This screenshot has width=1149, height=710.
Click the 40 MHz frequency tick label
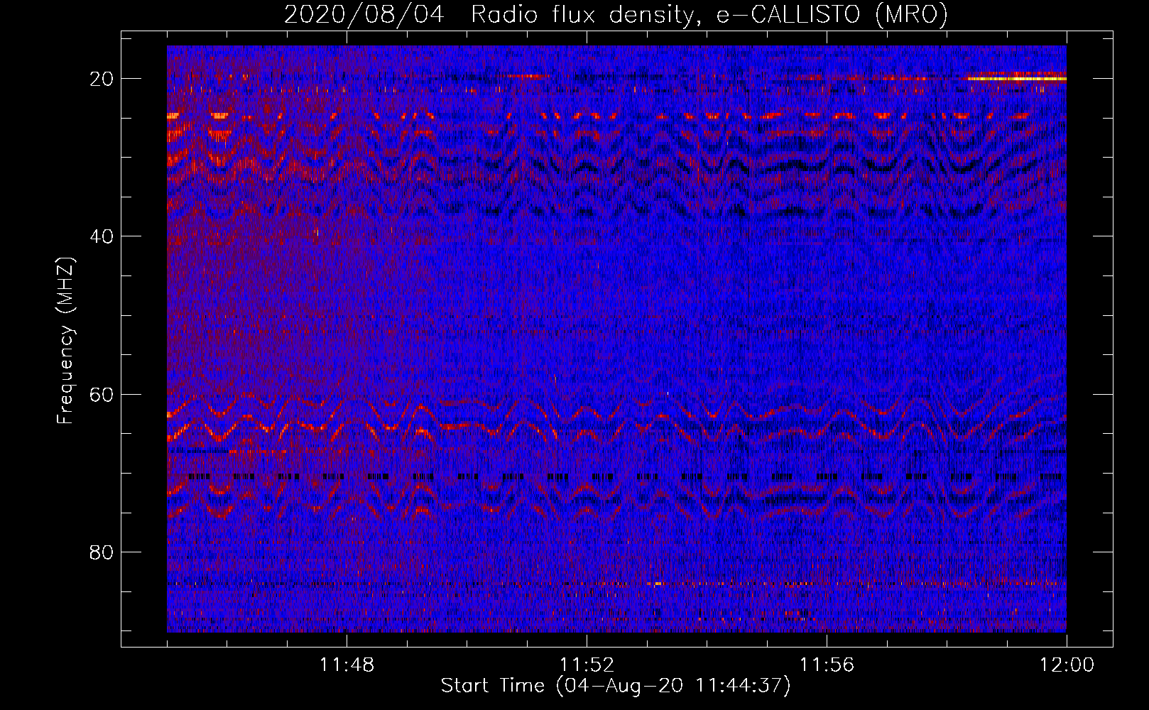pos(102,236)
